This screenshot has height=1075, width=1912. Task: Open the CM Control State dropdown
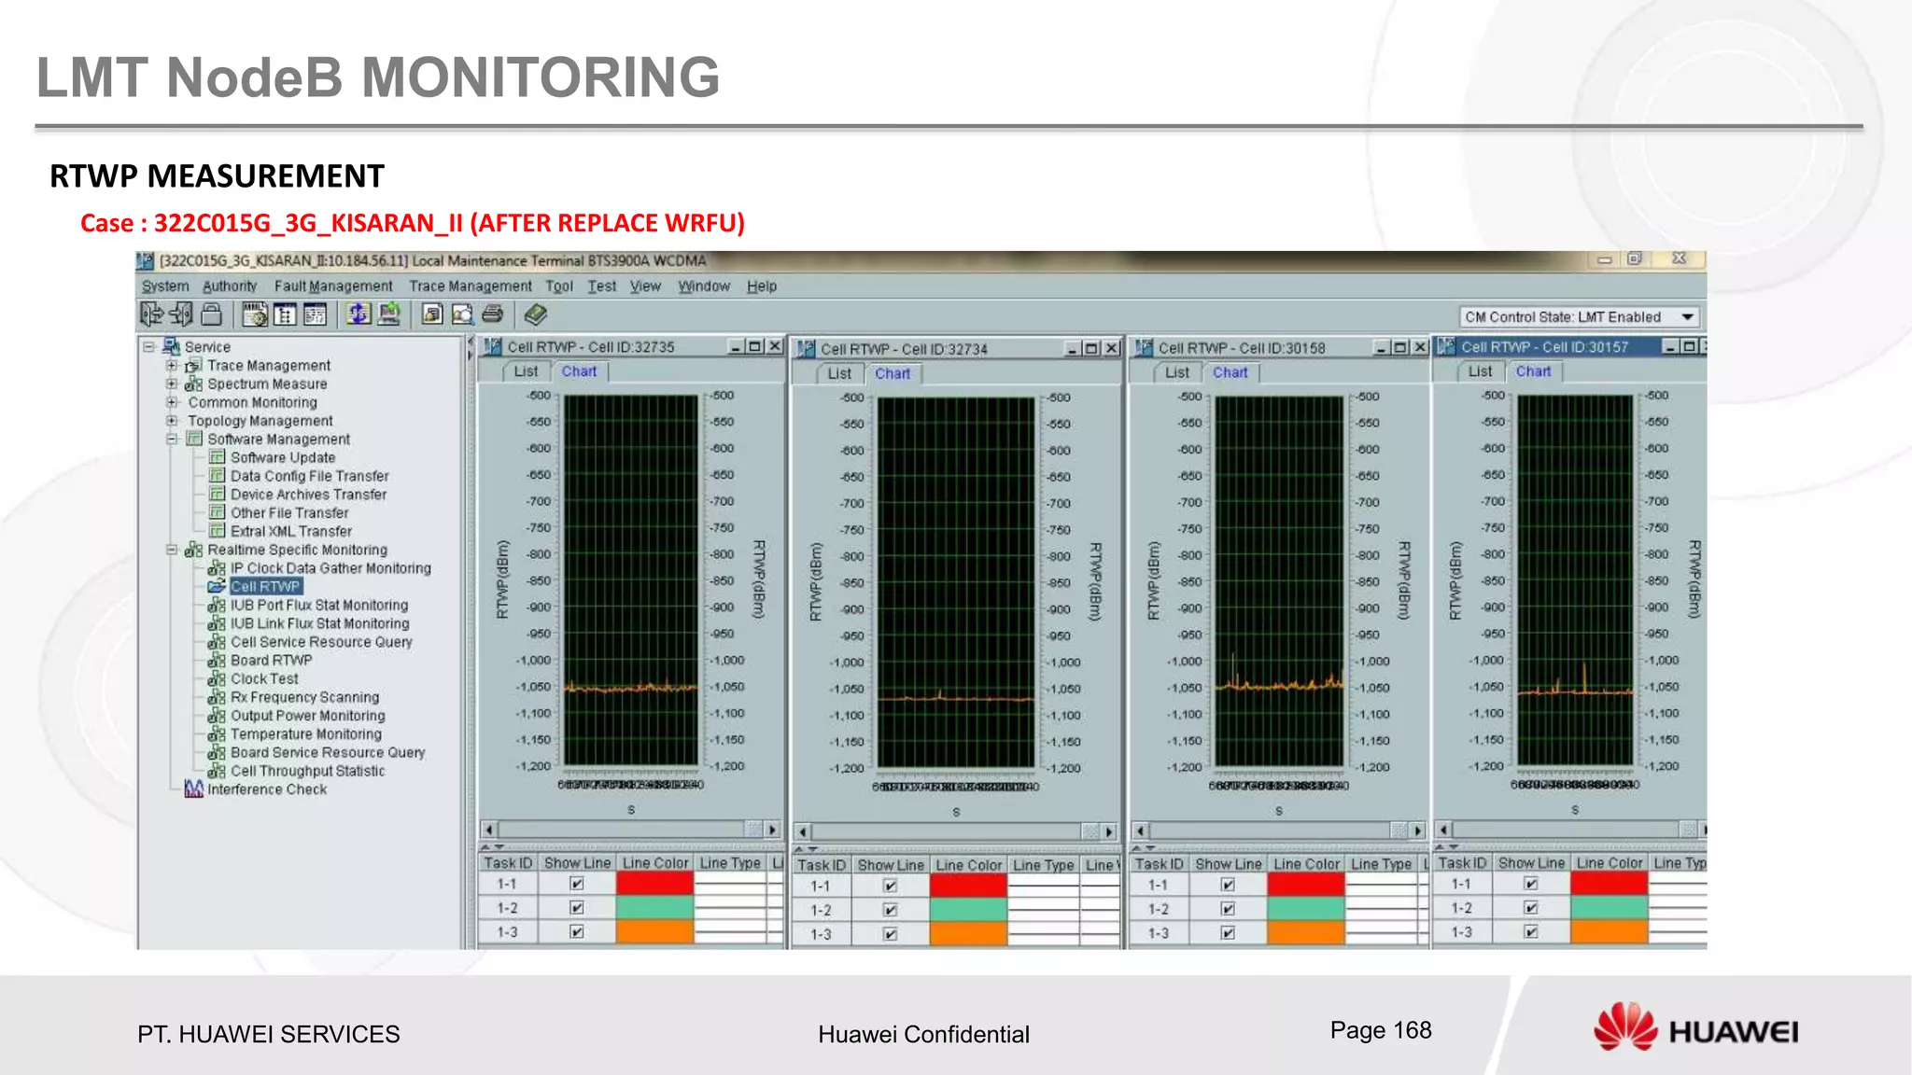(x=1687, y=317)
